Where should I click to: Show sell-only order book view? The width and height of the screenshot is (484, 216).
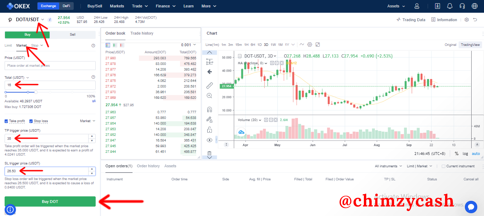click(122, 45)
